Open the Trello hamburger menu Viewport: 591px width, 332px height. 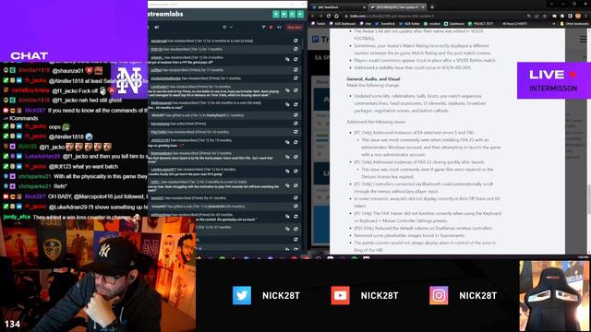(x=584, y=39)
